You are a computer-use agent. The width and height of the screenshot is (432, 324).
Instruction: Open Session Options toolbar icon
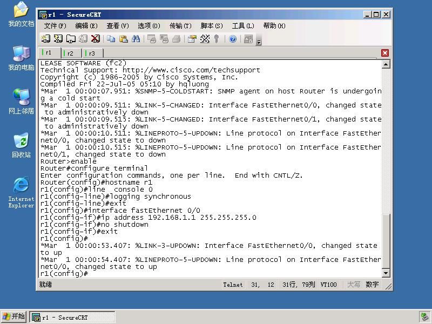click(192, 39)
